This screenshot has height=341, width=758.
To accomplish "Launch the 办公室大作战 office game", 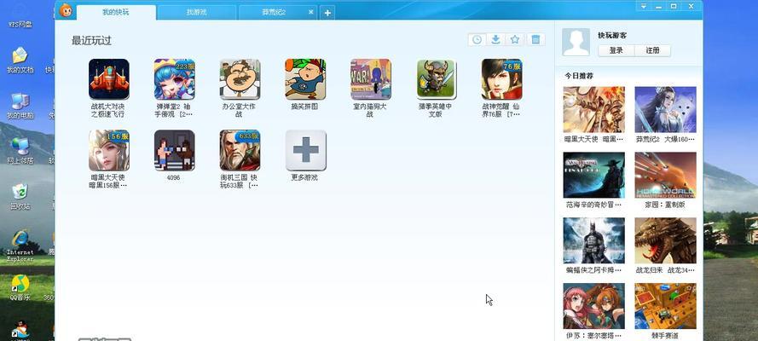I will click(x=240, y=79).
